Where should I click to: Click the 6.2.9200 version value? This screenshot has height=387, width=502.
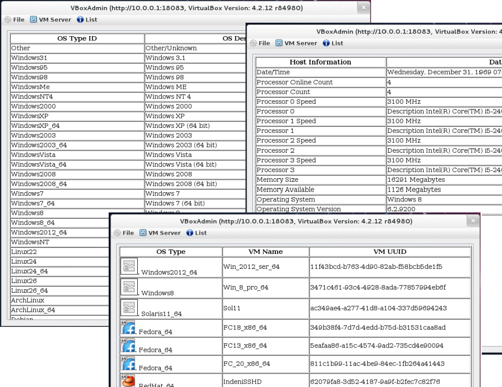click(401, 209)
